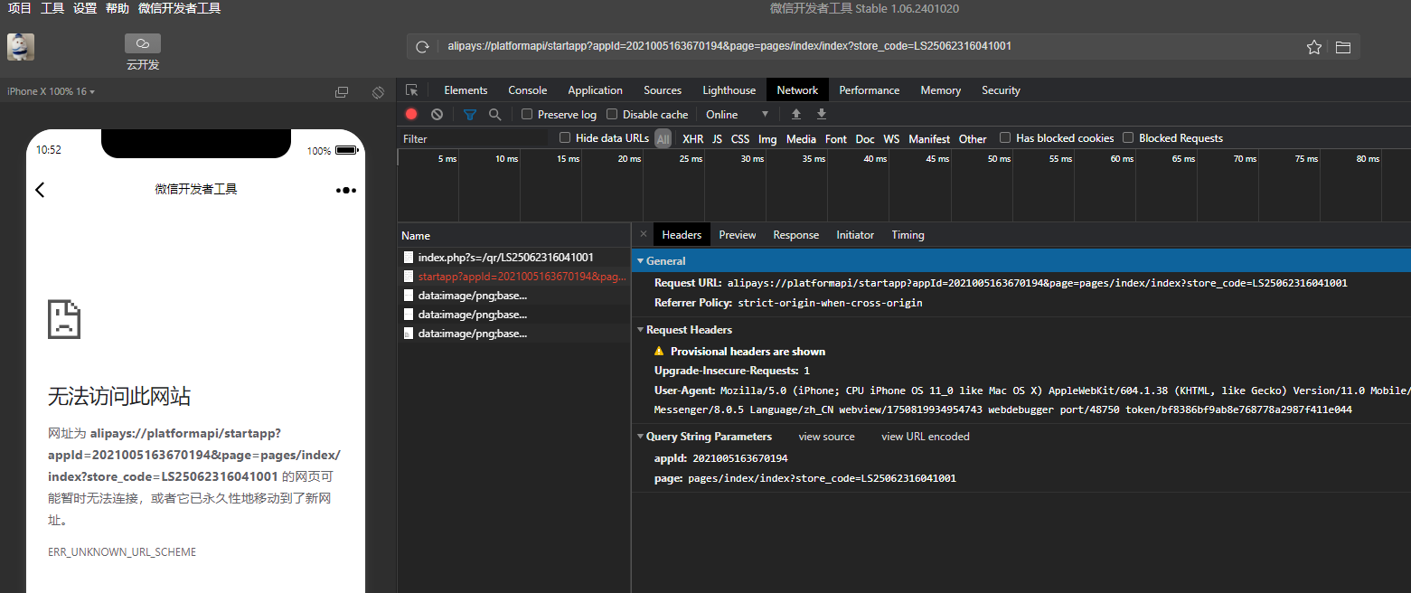Open the iPhone X device selector dropdown
This screenshot has width=1411, height=593.
click(51, 91)
